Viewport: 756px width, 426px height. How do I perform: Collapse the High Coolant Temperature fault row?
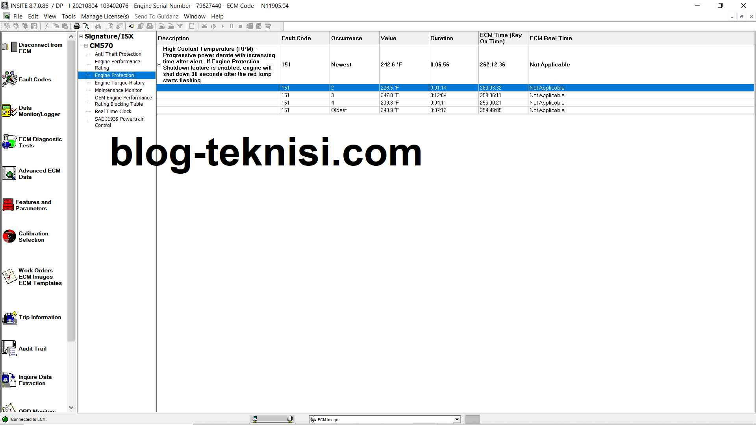(x=159, y=64)
